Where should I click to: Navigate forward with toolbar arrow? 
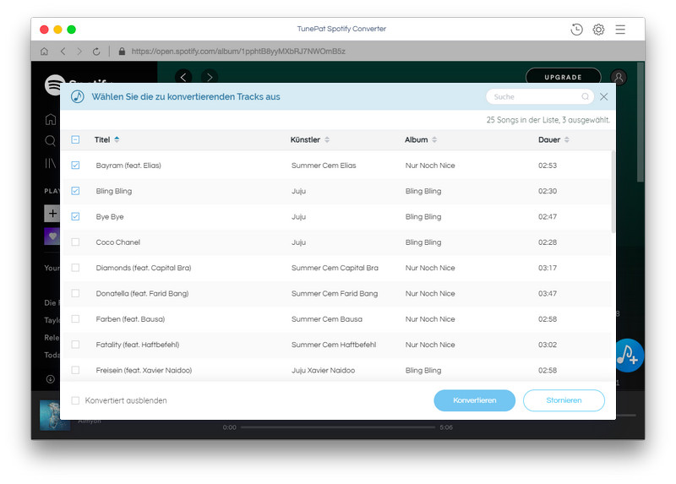point(79,52)
